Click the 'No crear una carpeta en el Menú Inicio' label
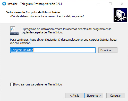This screenshot has height=101, width=128. pos(38,84)
